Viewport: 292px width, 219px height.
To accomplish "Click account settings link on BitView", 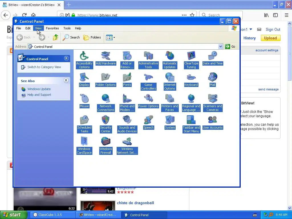I will tap(267, 50).
